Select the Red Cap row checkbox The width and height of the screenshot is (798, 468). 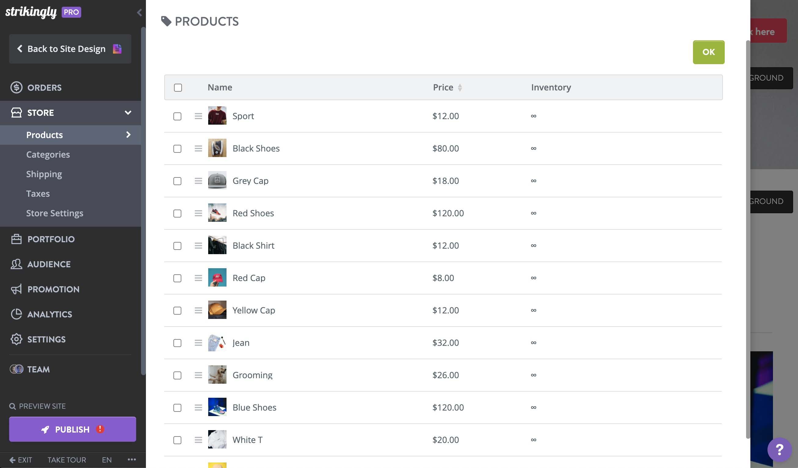click(177, 278)
